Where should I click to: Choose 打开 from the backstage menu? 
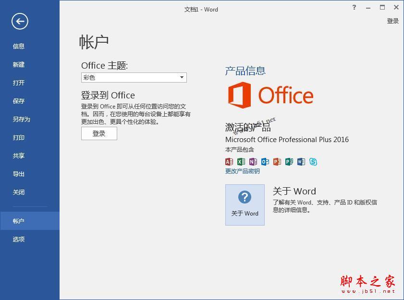pyautogui.click(x=19, y=83)
